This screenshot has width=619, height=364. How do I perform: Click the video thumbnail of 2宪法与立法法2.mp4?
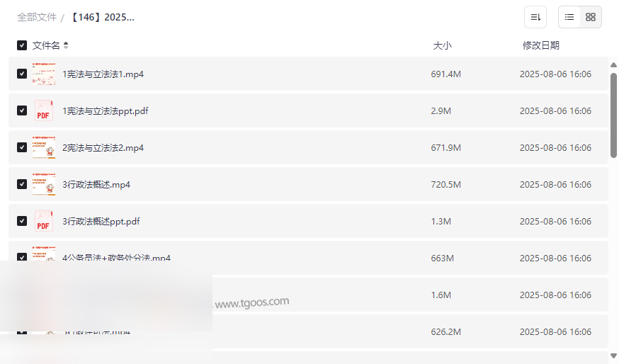click(x=44, y=148)
